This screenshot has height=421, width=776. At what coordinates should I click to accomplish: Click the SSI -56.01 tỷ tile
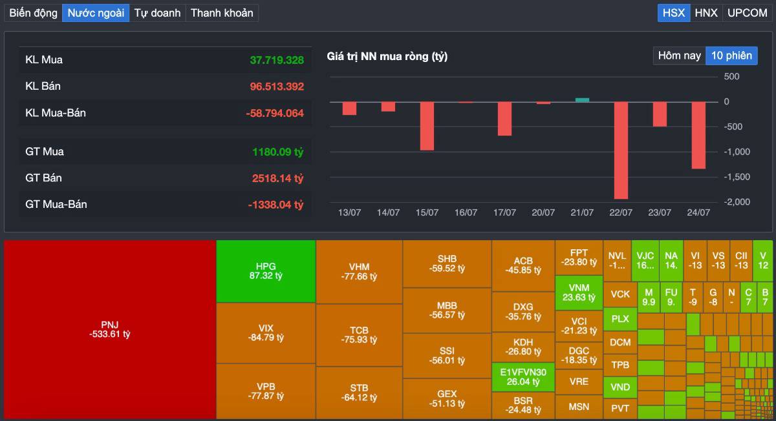[x=447, y=355]
